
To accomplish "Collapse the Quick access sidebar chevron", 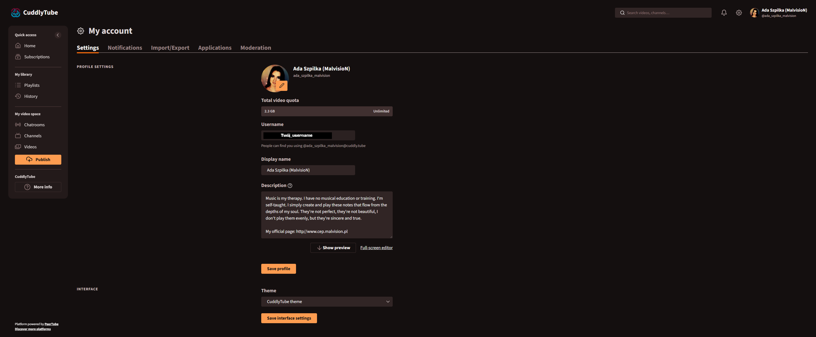I will [58, 35].
